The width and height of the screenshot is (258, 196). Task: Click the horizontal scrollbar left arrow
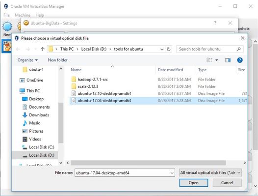click(68, 163)
